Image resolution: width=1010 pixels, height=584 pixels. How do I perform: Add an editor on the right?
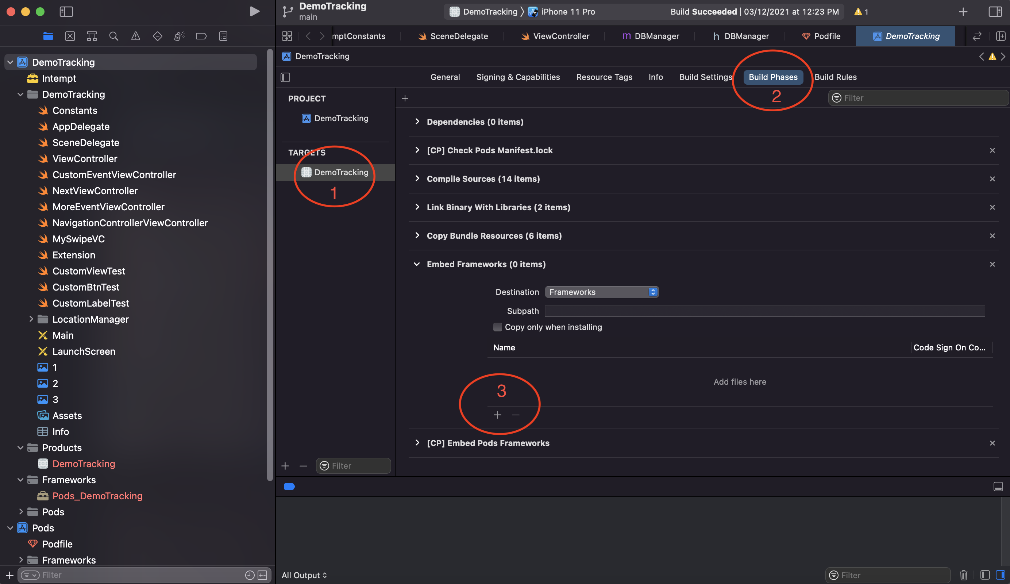[1001, 36]
